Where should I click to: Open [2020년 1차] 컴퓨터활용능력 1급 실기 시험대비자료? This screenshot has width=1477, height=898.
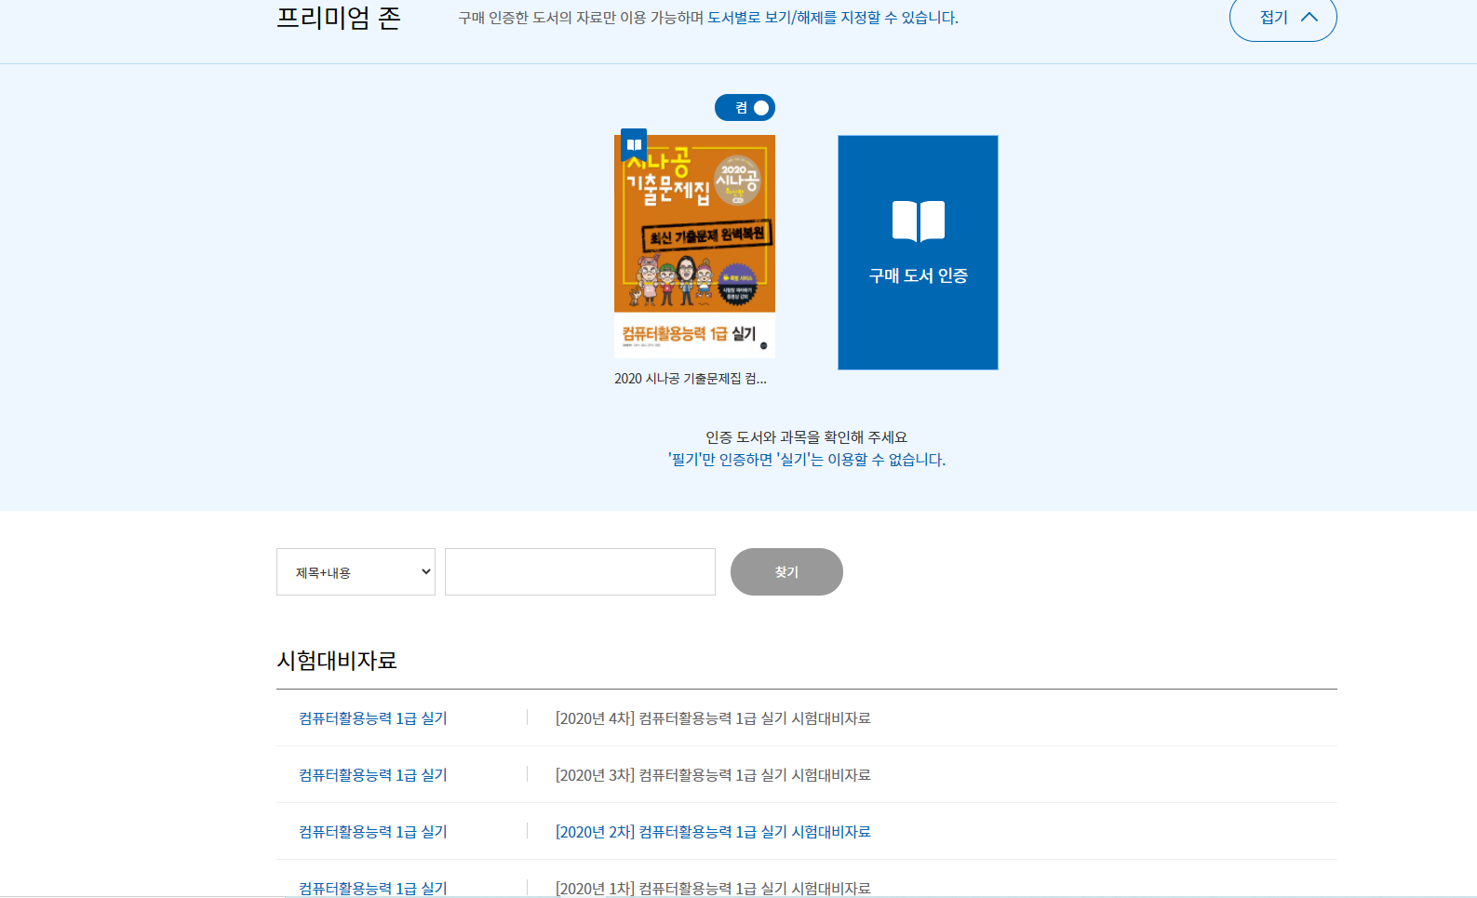pyautogui.click(x=713, y=889)
